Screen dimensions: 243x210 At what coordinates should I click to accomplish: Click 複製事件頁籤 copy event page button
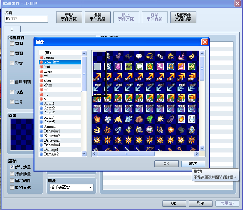click(x=98, y=17)
